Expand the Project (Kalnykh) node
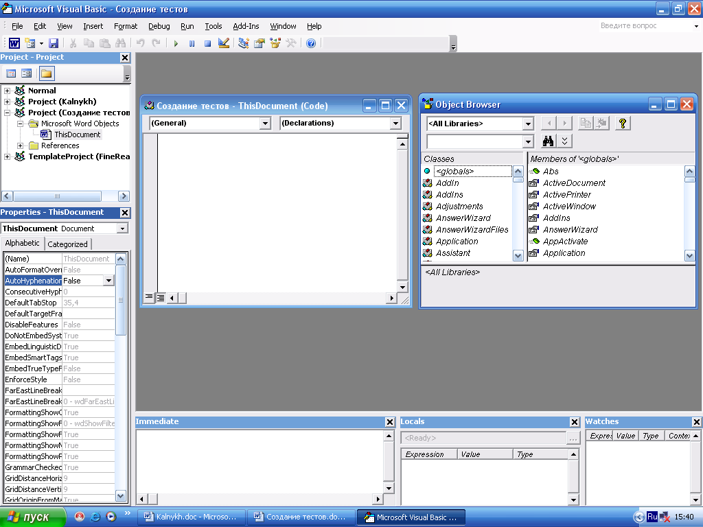The height and width of the screenshot is (527, 703). [7, 102]
